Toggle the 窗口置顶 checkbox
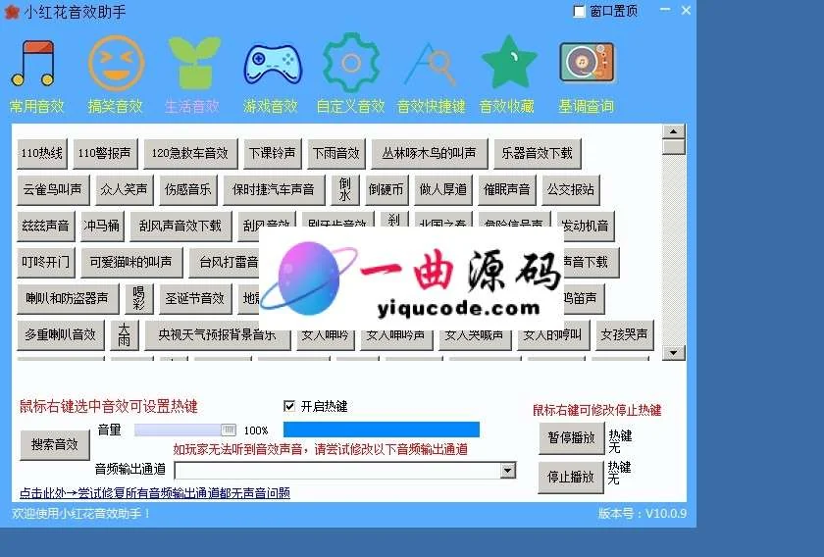Viewport: 824px width, 557px height. pyautogui.click(x=579, y=11)
